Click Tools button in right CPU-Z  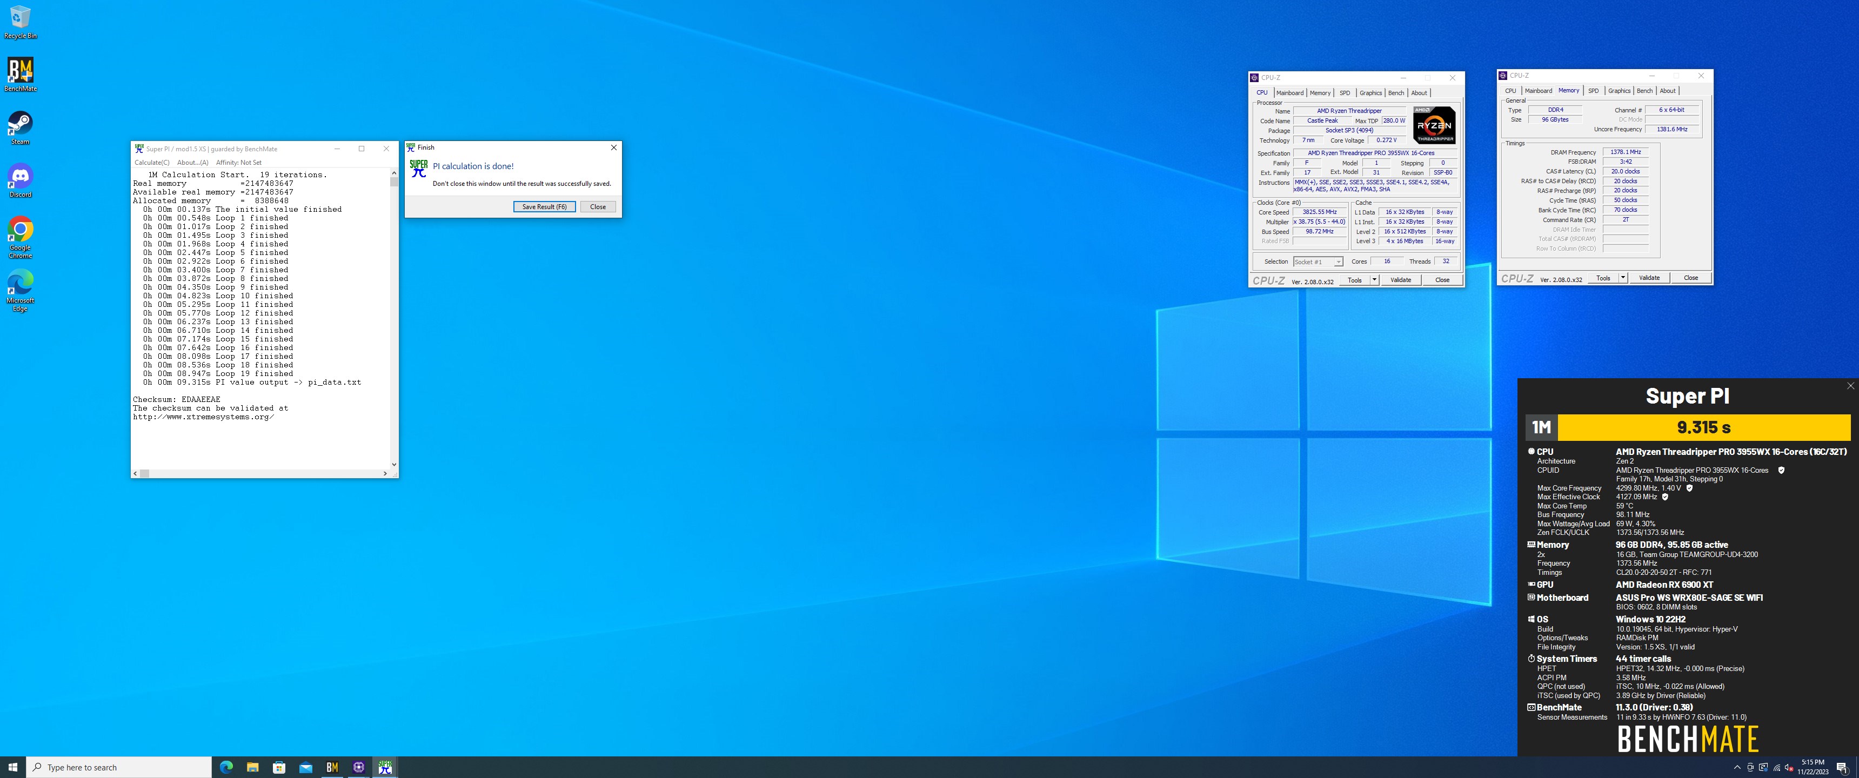(x=1603, y=278)
